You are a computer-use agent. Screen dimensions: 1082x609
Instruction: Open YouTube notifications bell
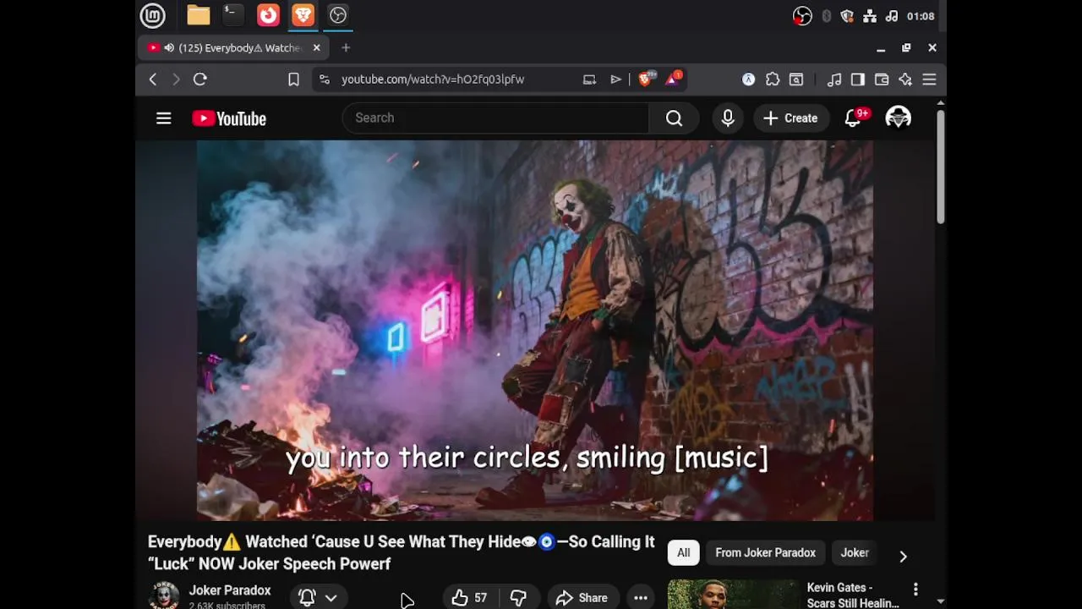point(853,118)
